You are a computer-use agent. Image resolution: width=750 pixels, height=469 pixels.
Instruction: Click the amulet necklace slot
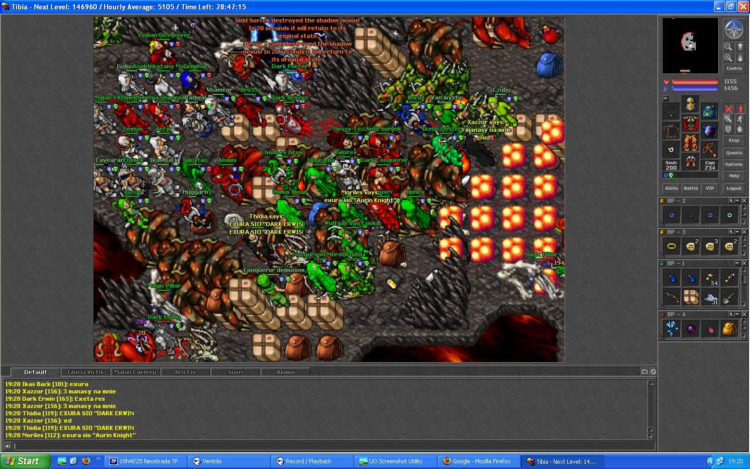(671, 112)
